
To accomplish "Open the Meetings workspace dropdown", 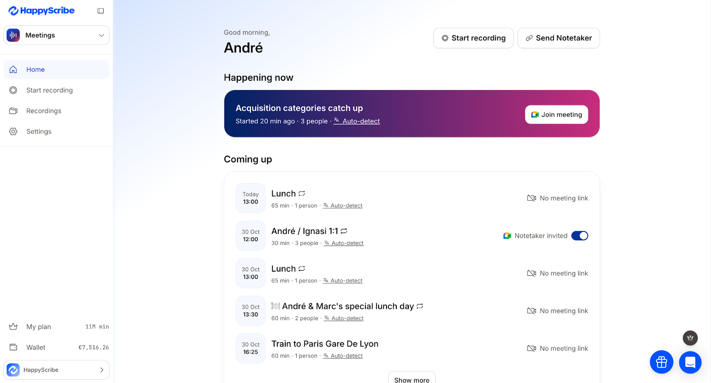I will (56, 35).
